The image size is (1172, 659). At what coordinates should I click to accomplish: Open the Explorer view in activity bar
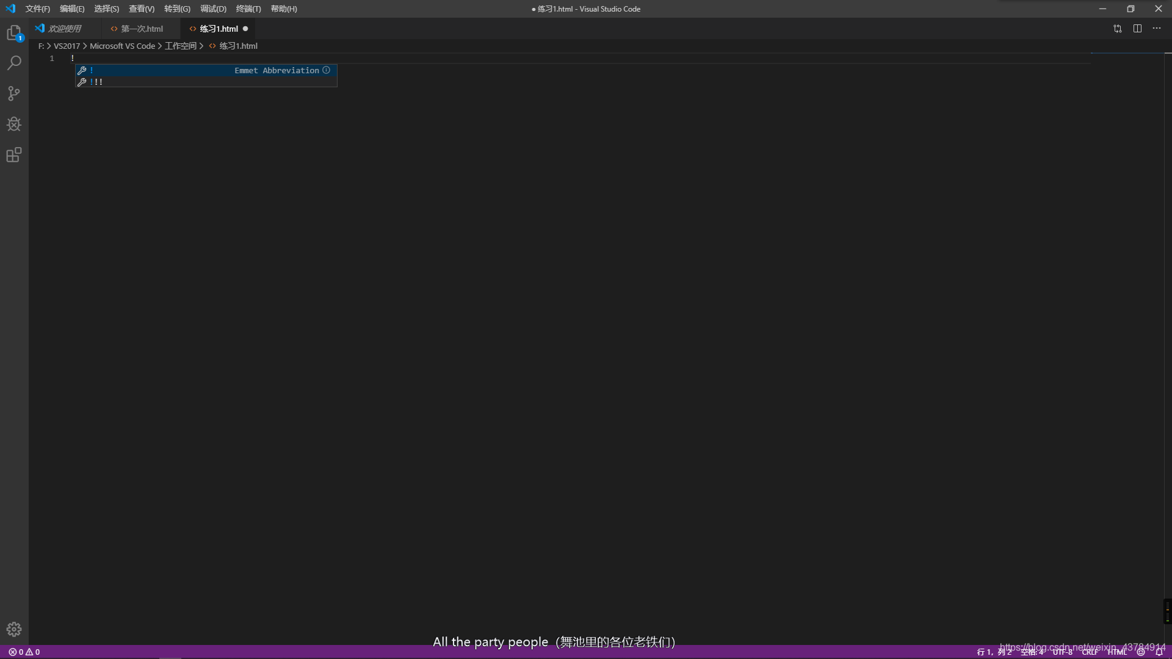click(x=14, y=33)
